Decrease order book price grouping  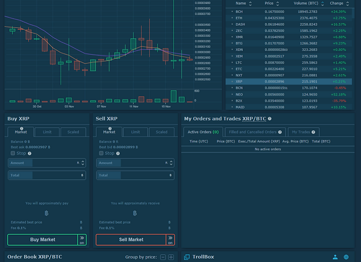click(163, 257)
